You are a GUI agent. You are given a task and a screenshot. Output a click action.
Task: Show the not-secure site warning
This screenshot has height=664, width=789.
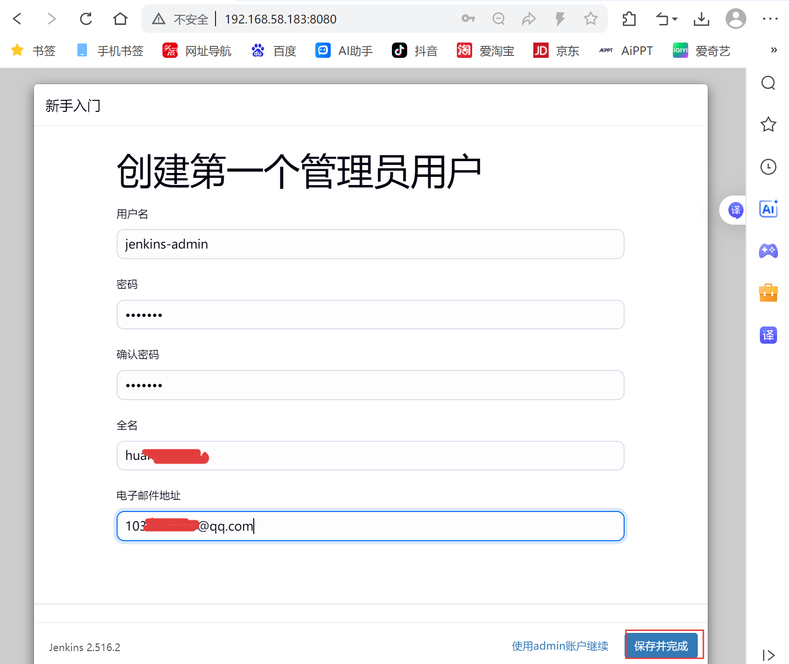pyautogui.click(x=180, y=19)
